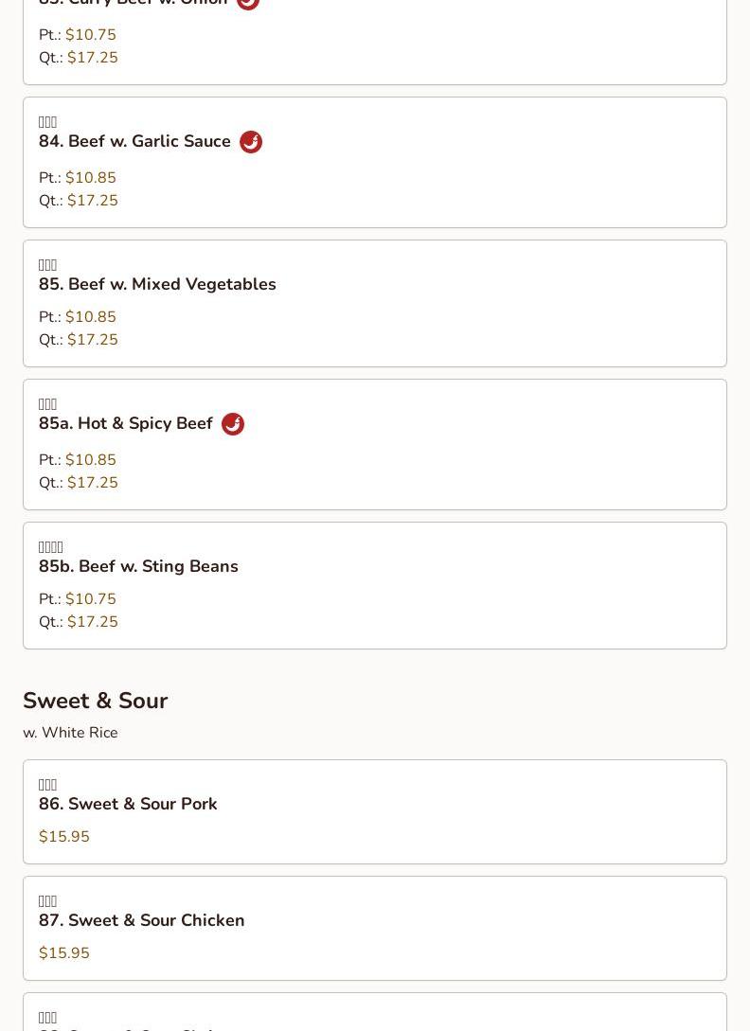Screen dimensions: 750x1031
Task: Open 85a. Hot & Spicy Beef item
Action: (375, 444)
